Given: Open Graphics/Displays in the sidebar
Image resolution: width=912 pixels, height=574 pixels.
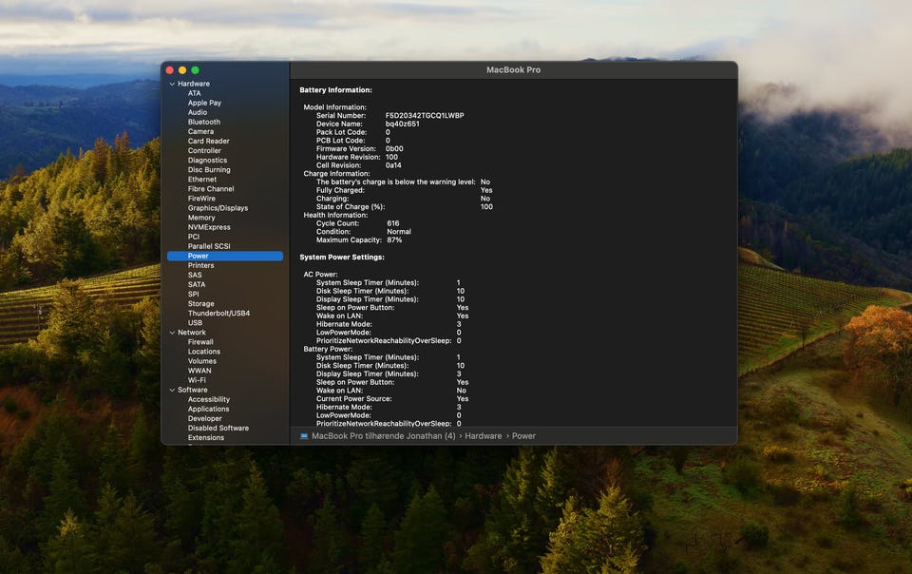Looking at the screenshot, I should (218, 208).
